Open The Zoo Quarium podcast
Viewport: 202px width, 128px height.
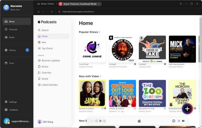click(x=152, y=93)
